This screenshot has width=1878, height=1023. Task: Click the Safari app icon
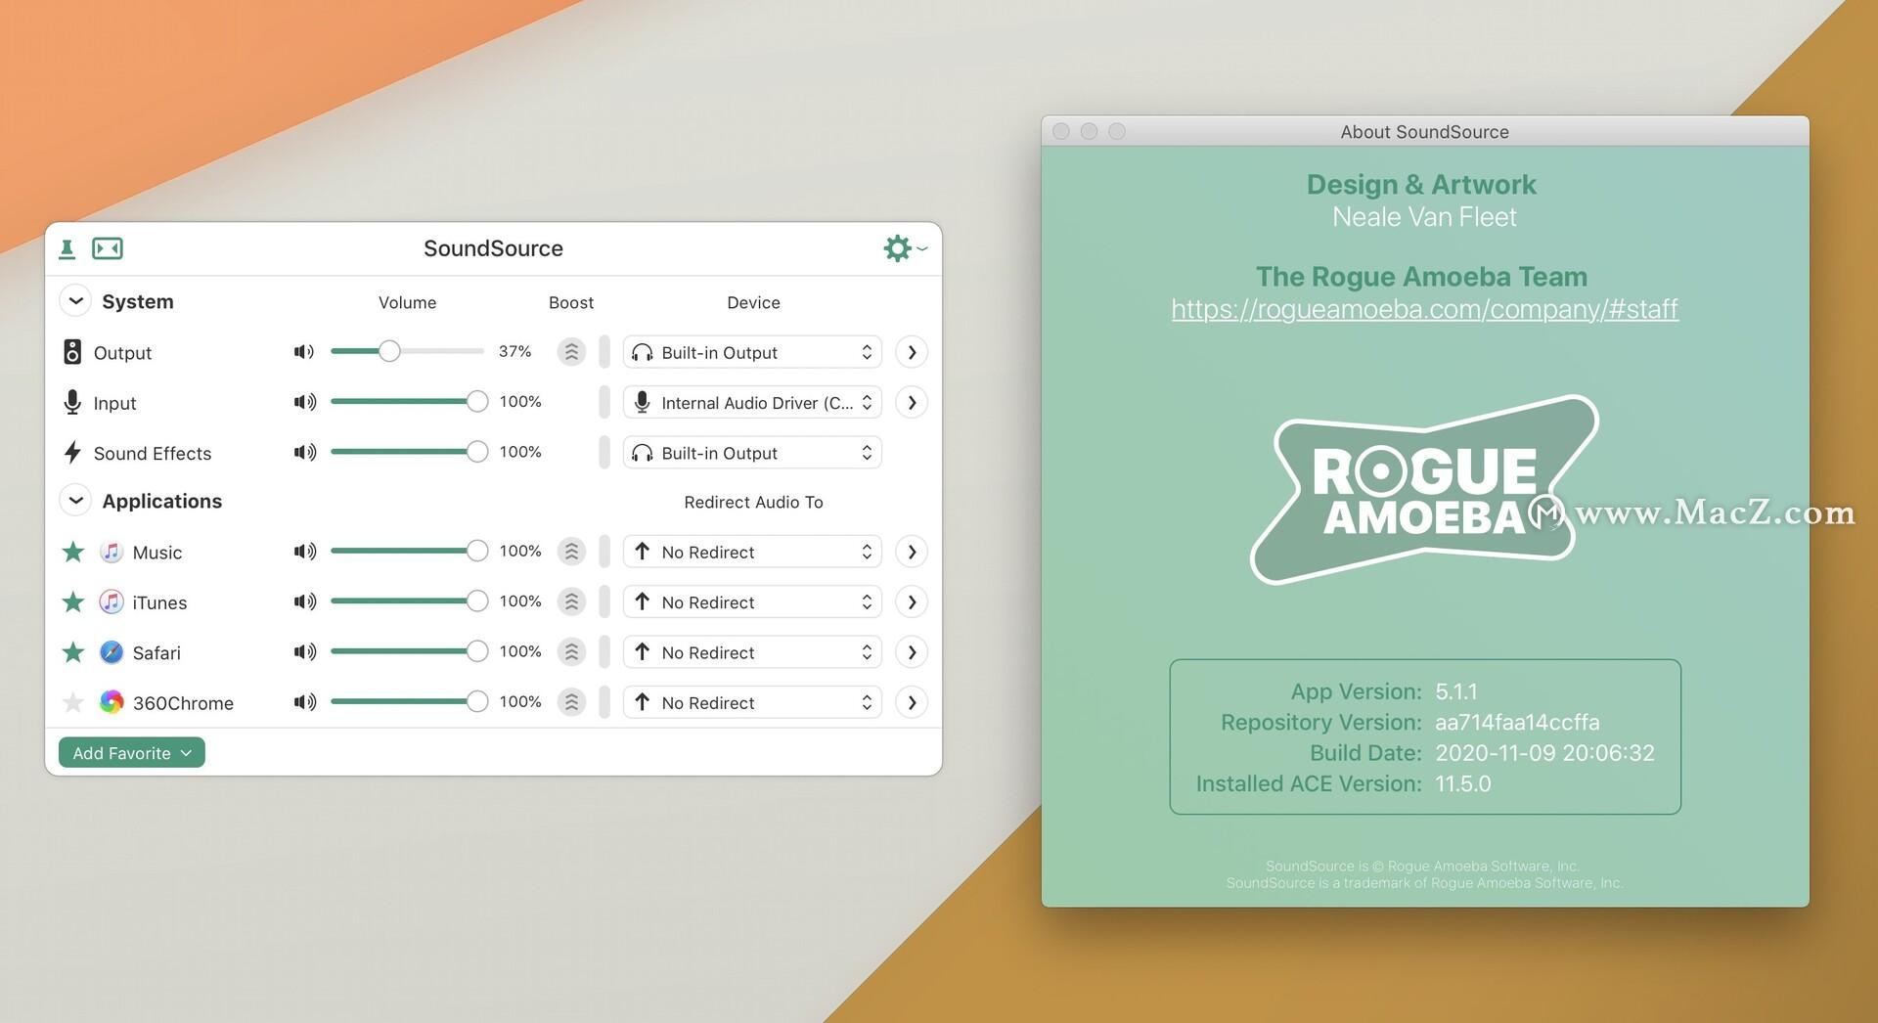point(111,652)
